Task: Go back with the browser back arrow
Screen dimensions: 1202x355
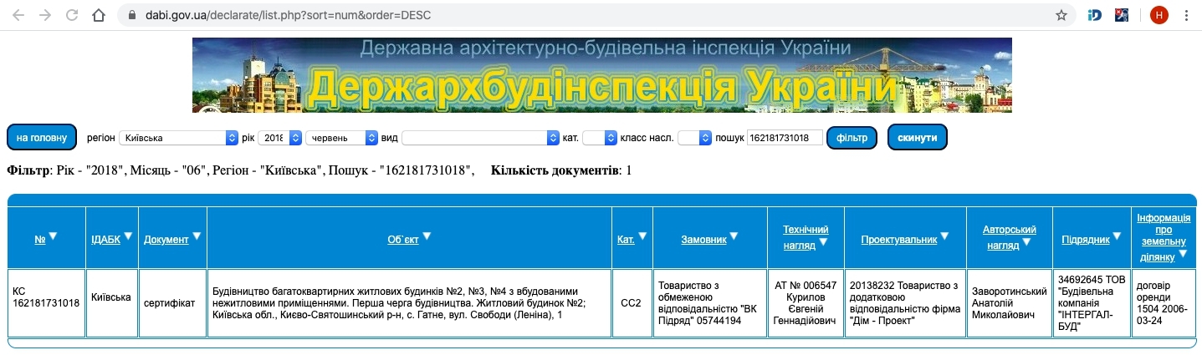Action: 18,15
